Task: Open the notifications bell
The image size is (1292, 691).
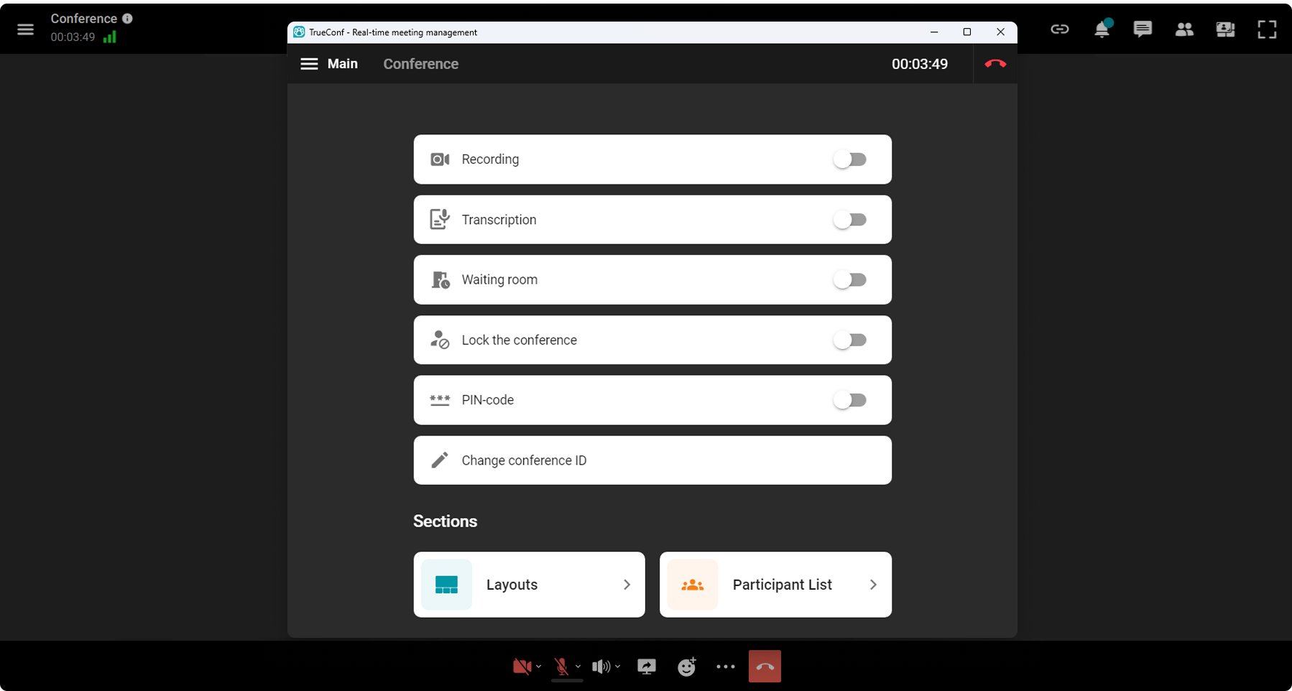Action: [1101, 29]
